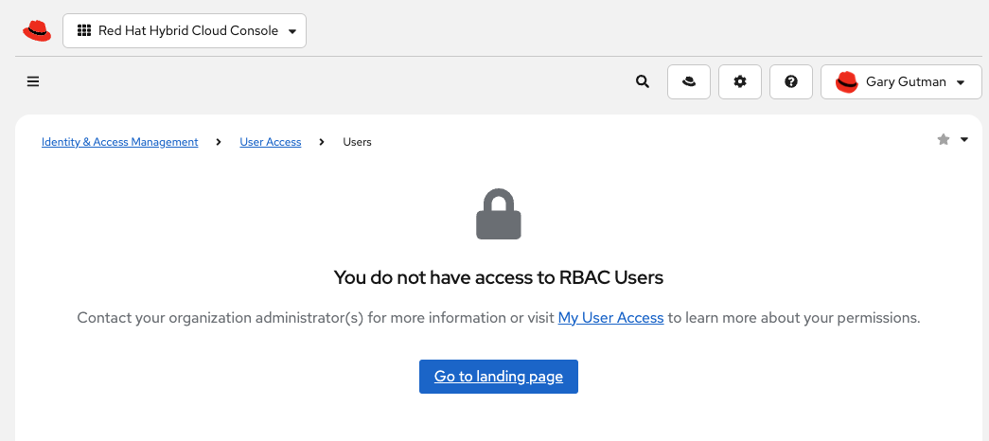The height and width of the screenshot is (441, 989).
Task: Open the Gary Gutman user menu caret
Action: pyautogui.click(x=962, y=82)
